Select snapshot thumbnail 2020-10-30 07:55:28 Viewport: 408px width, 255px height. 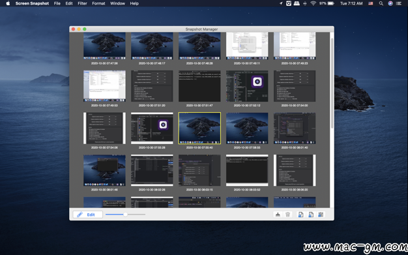[x=152, y=128]
